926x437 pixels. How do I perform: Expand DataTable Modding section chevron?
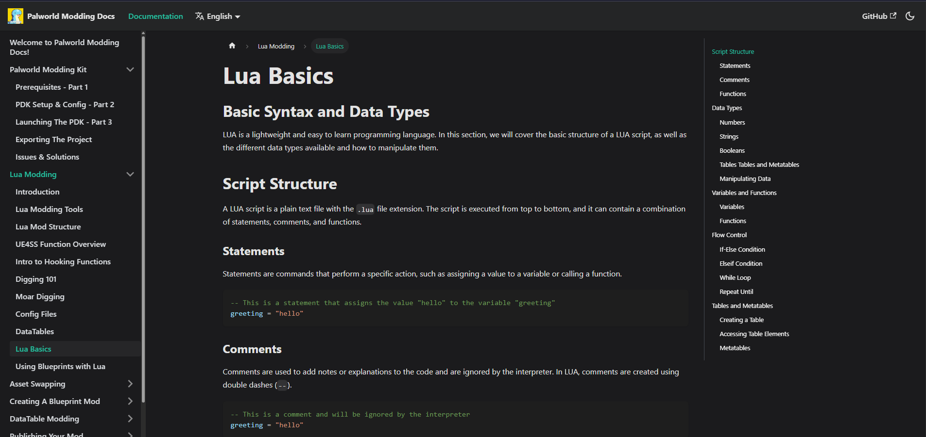(130, 419)
